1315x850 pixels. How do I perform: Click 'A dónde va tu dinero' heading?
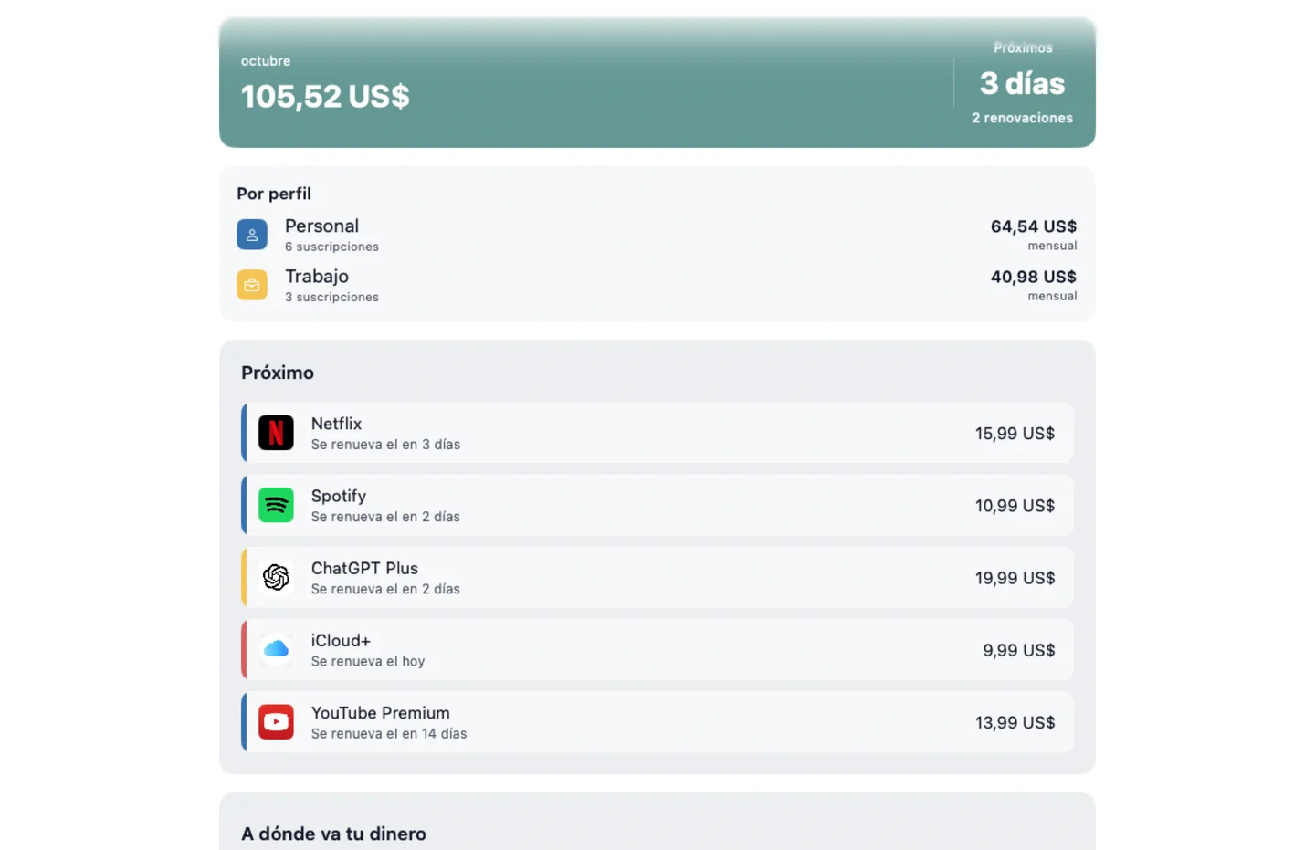click(x=333, y=834)
